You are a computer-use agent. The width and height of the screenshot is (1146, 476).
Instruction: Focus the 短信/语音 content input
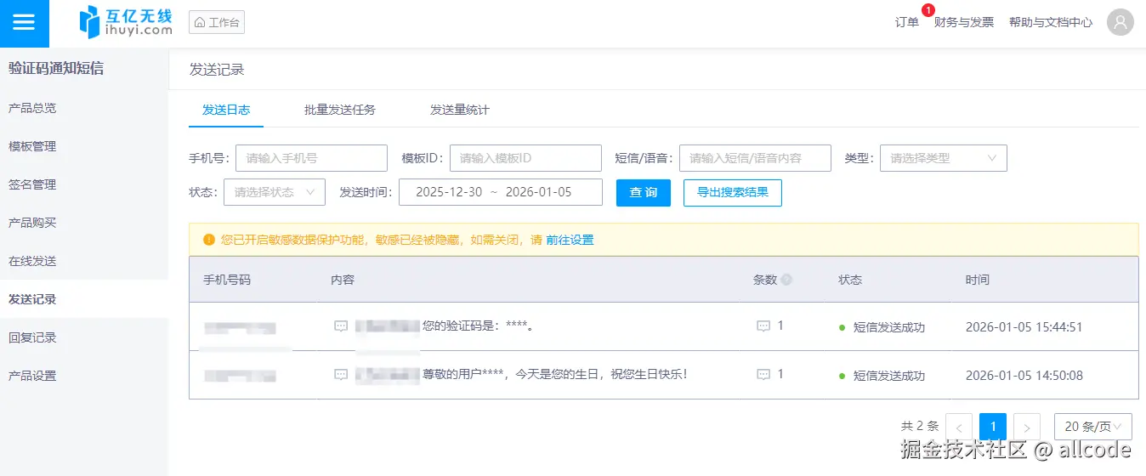tap(755, 158)
